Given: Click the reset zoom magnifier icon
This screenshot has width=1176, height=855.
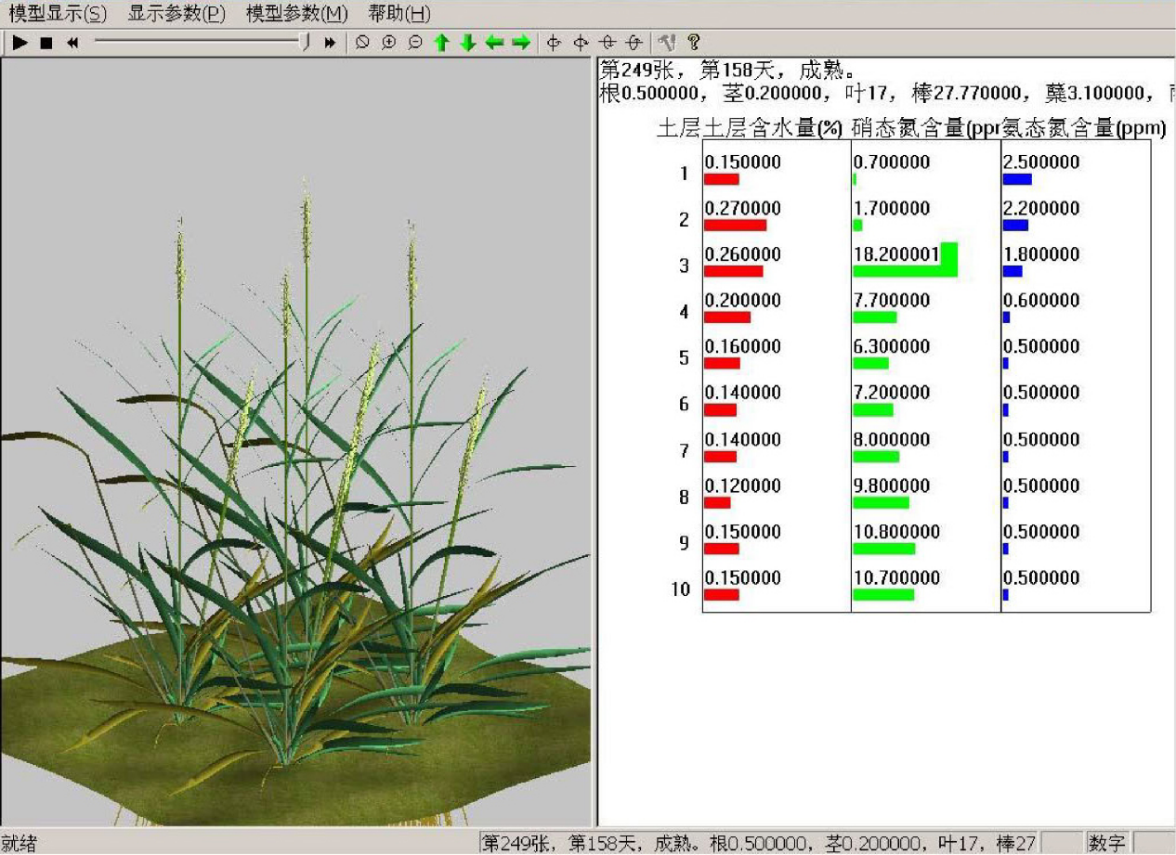Looking at the screenshot, I should 363,43.
